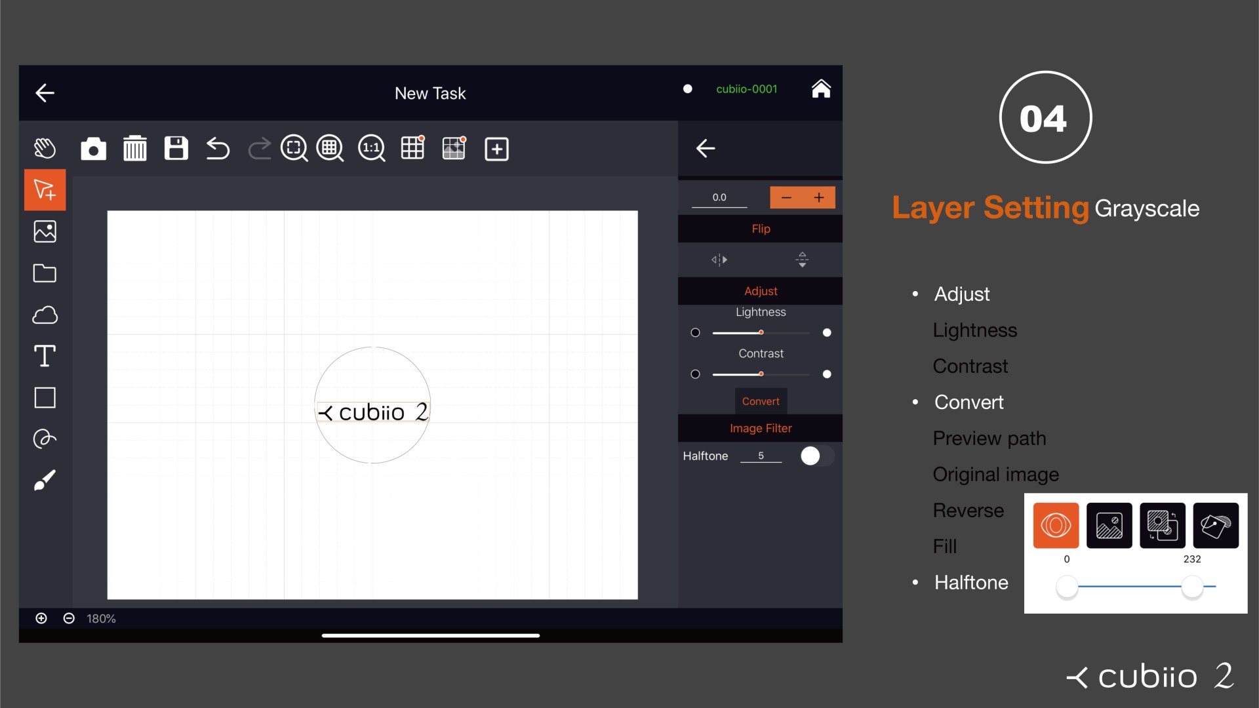Image resolution: width=1259 pixels, height=708 pixels.
Task: Open cloud file storage
Action: 44,315
